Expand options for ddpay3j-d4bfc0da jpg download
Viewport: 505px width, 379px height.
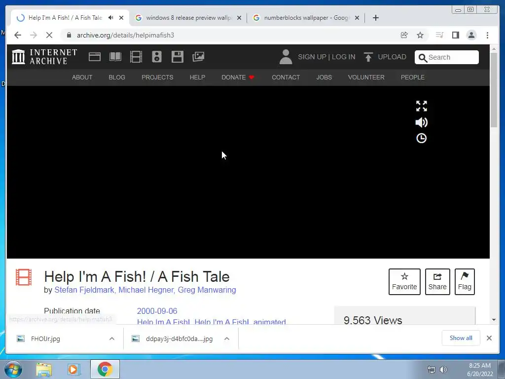click(227, 339)
